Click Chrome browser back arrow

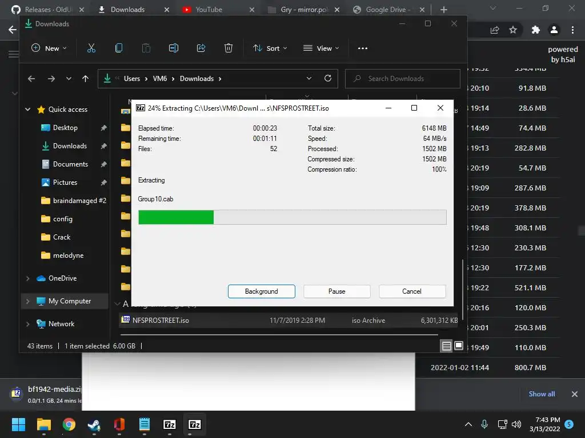point(13,30)
